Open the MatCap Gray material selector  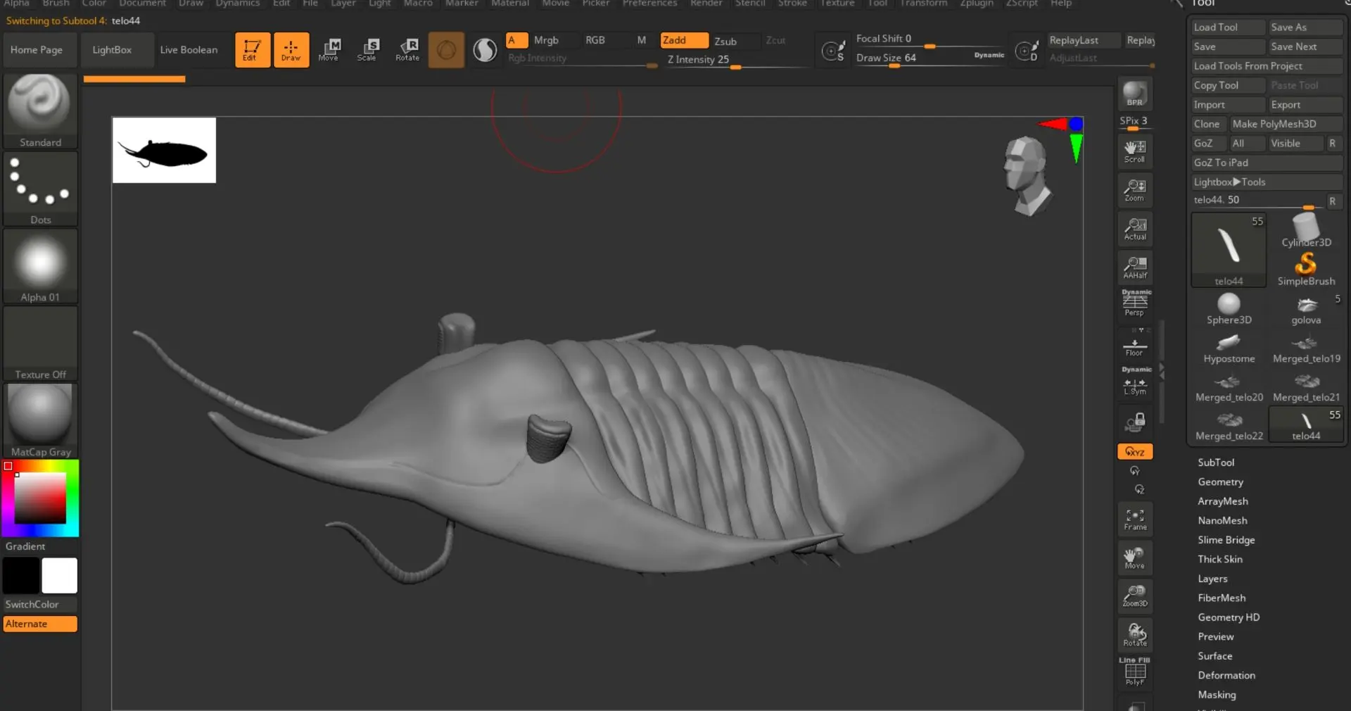[40, 421]
